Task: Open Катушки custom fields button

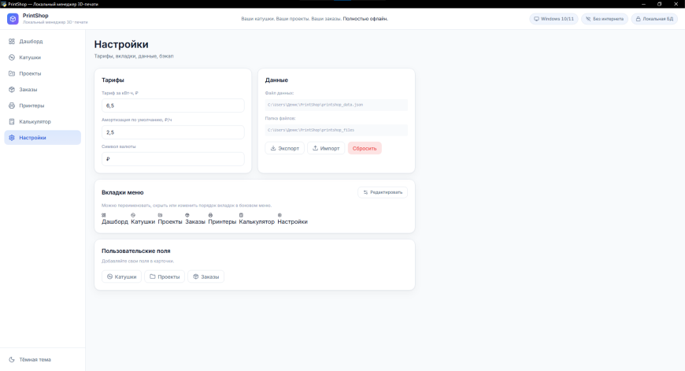Action: [x=121, y=276]
